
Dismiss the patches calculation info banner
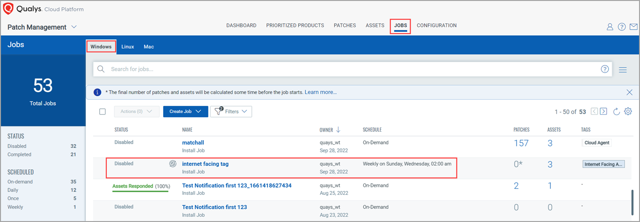(629, 92)
